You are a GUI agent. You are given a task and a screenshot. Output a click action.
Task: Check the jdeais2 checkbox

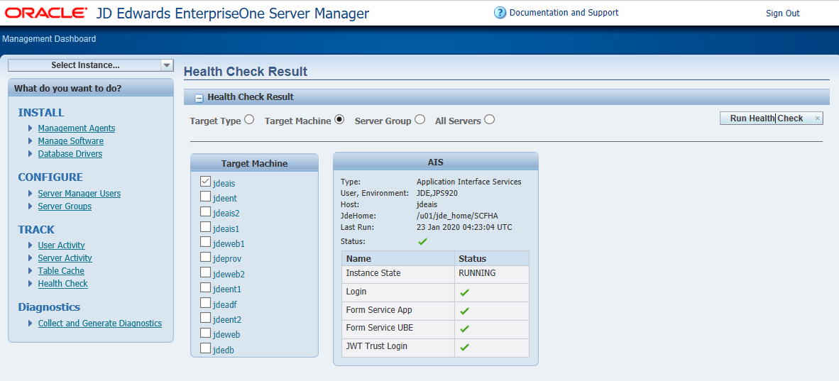click(205, 211)
